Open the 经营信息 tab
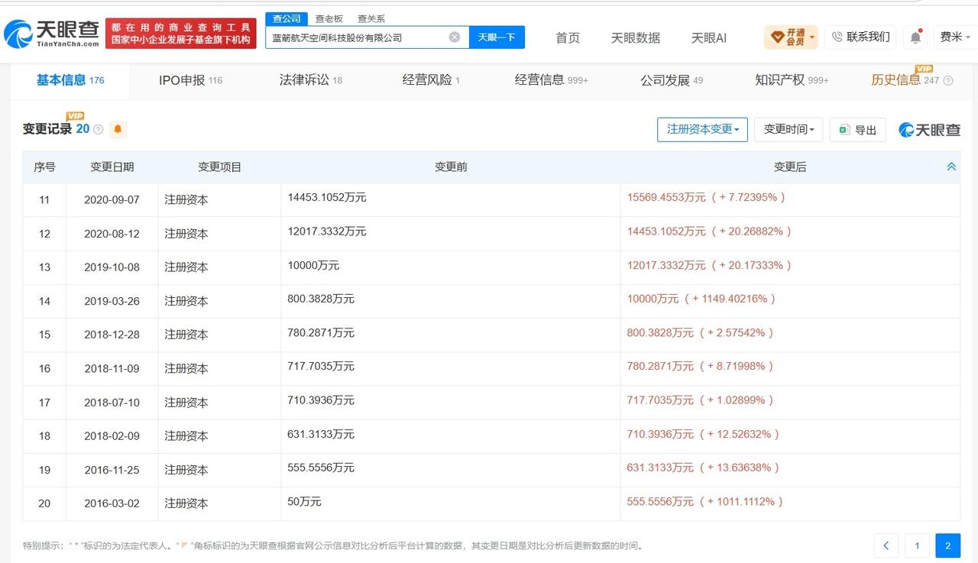Image resolution: width=978 pixels, height=563 pixels. 551,80
